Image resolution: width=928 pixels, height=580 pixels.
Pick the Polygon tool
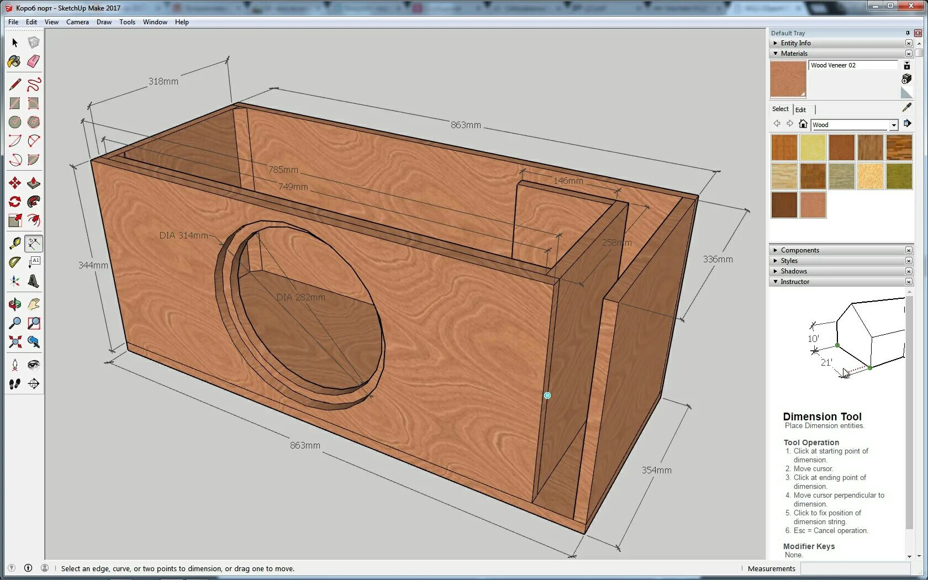(x=34, y=122)
